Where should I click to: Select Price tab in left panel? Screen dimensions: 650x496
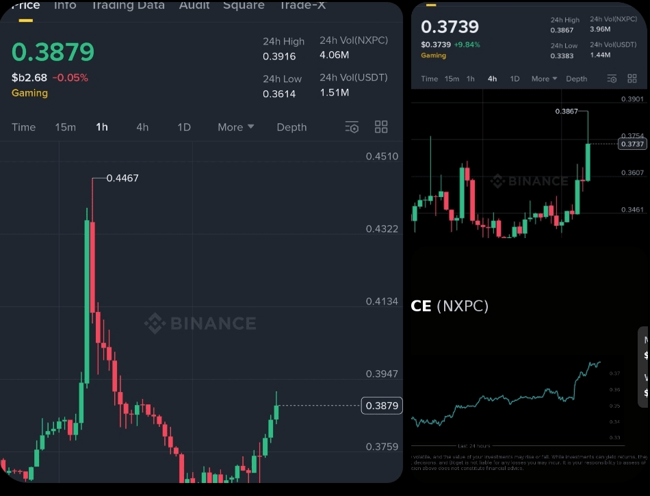(x=26, y=5)
